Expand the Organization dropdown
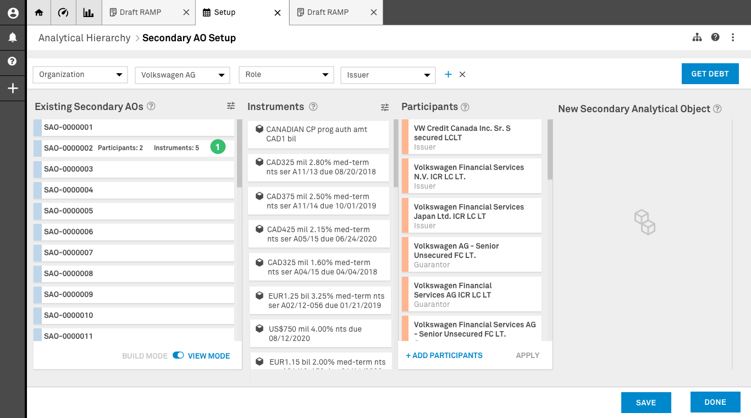Viewport: 751px width, 418px height. tap(80, 75)
